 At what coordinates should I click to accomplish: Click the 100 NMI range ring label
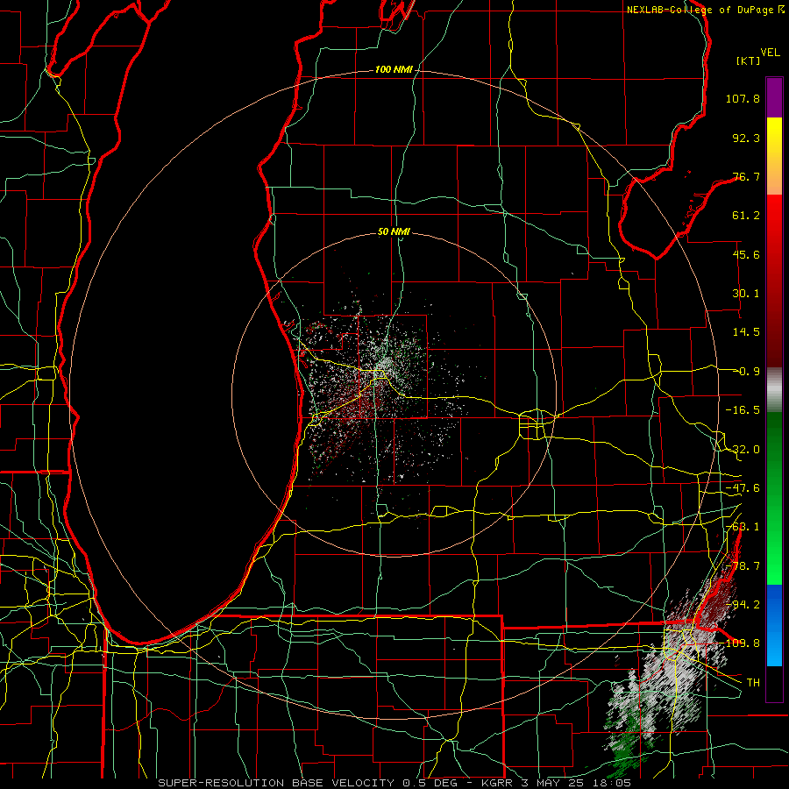pyautogui.click(x=394, y=69)
